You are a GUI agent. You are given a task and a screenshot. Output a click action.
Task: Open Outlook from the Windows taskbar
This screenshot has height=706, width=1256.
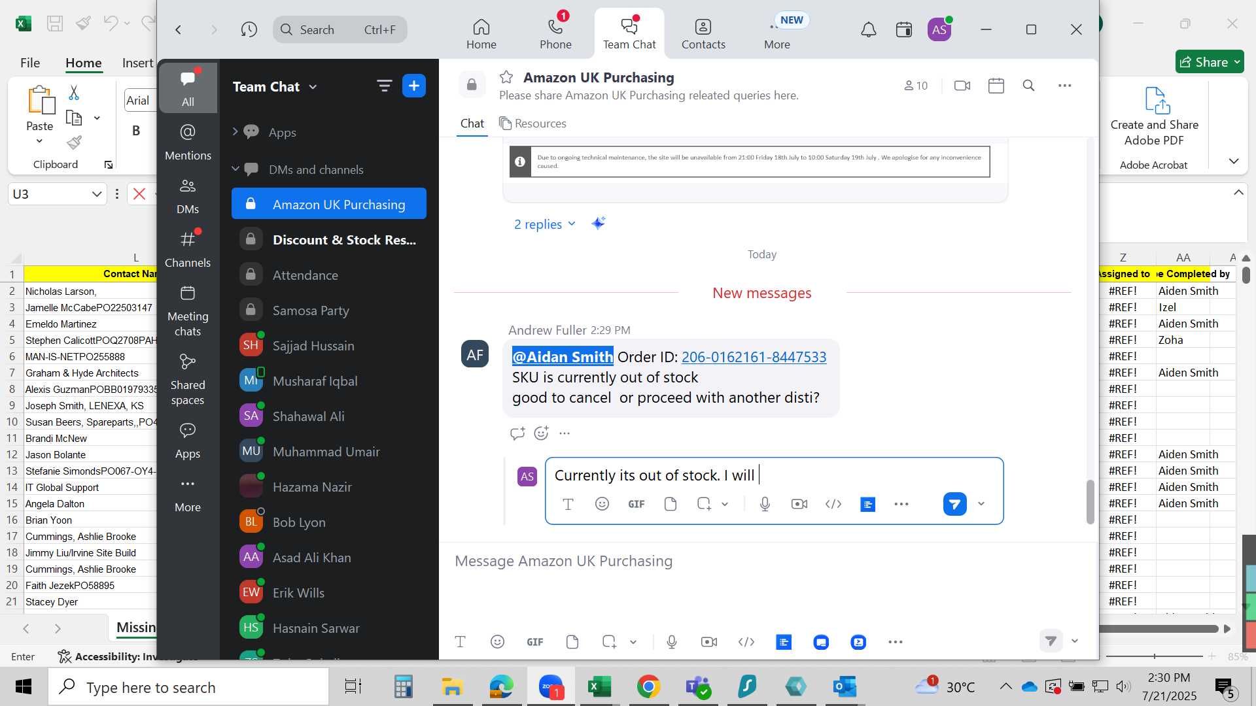pos(845,687)
